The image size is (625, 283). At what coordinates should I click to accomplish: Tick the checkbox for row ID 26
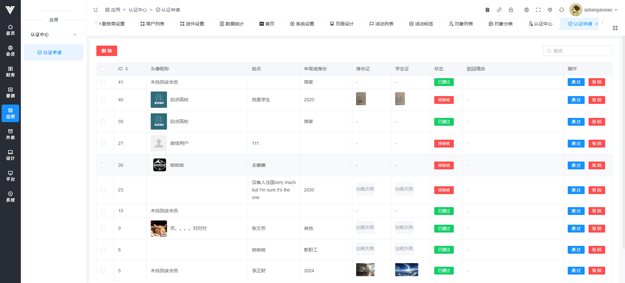103,165
